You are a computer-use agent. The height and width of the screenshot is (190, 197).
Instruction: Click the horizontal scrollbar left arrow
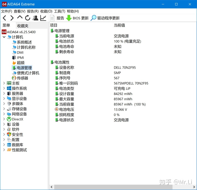[x=52, y=187]
